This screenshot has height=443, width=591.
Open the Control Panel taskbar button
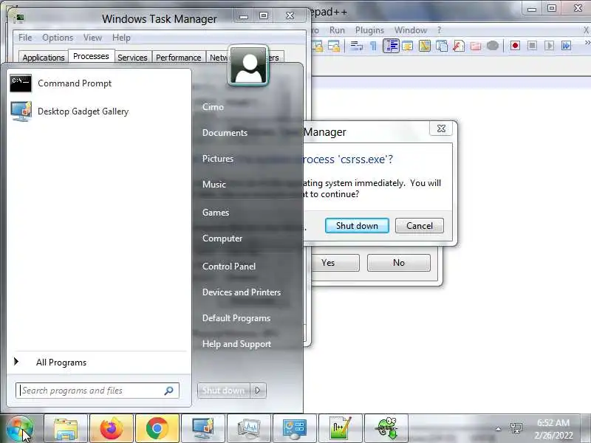[x=294, y=429]
